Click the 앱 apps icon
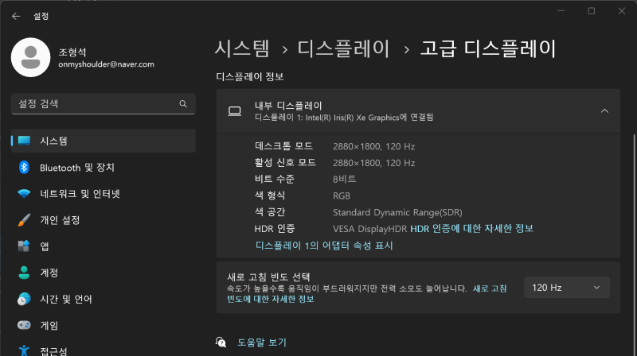The width and height of the screenshot is (637, 356). click(24, 246)
